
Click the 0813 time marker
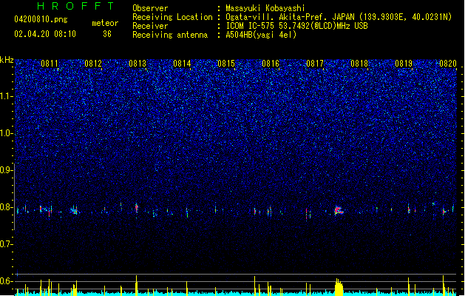[138, 64]
